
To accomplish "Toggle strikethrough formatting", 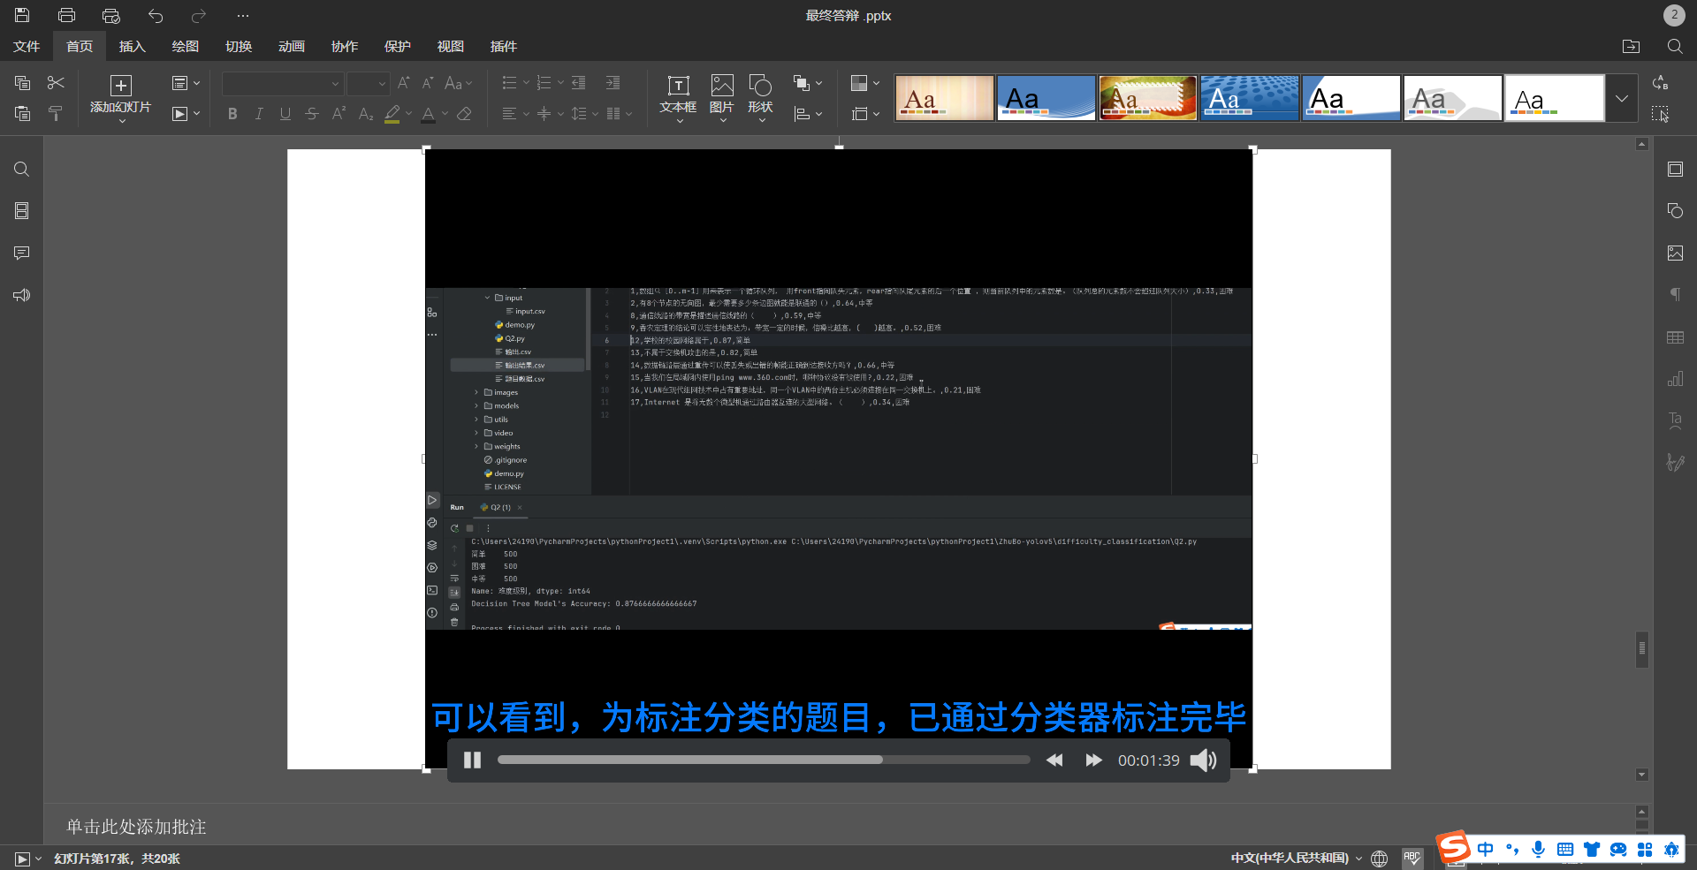I will [x=312, y=114].
